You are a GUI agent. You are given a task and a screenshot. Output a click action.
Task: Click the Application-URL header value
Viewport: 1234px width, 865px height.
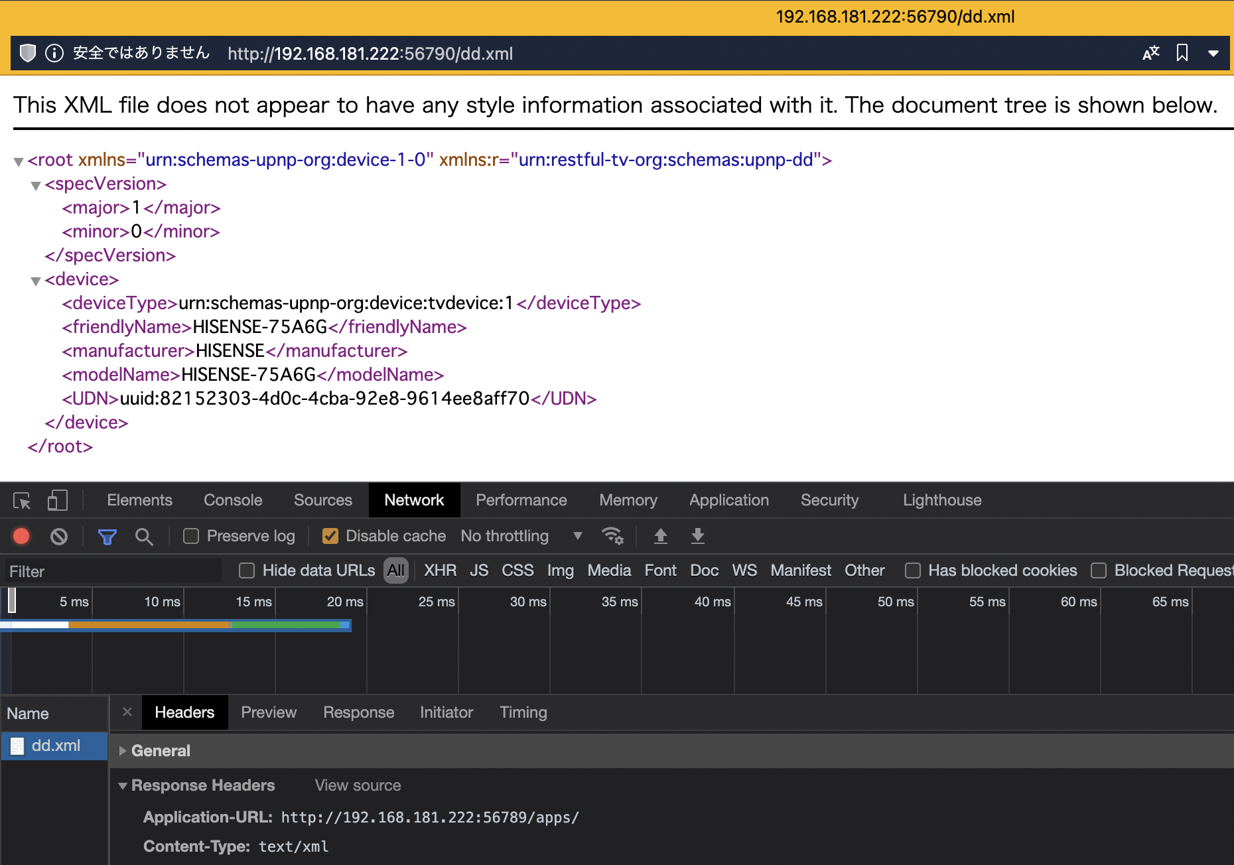(430, 817)
